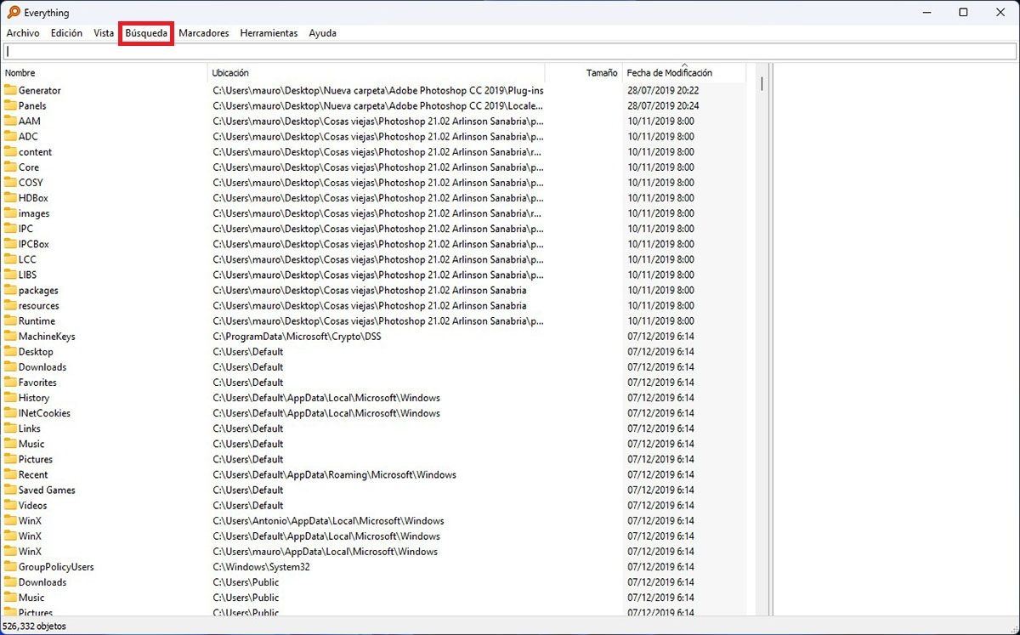Click the folder icon beside IPCBox
Image resolution: width=1020 pixels, height=635 pixels.
click(10, 244)
